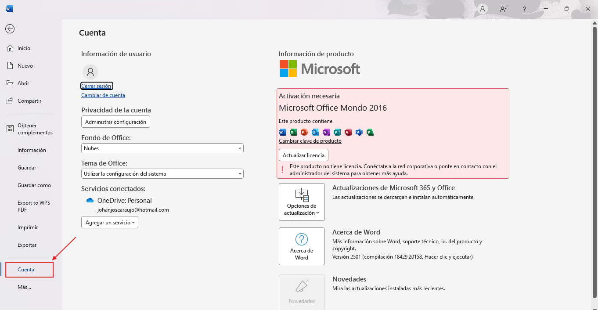Image resolution: width=598 pixels, height=310 pixels.
Task: Click the OneDrive cloud icon
Action: click(x=90, y=201)
